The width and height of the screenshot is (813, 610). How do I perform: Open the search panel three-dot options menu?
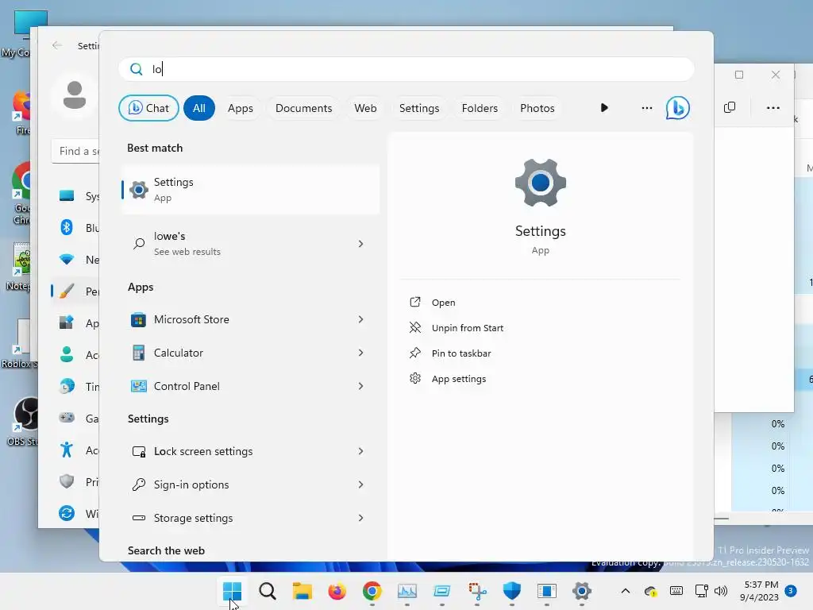(646, 108)
